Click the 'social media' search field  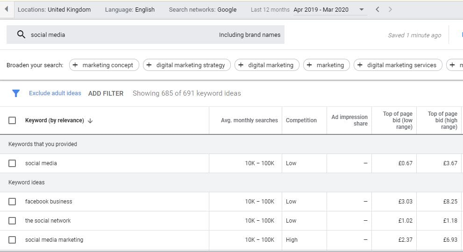[117, 35]
